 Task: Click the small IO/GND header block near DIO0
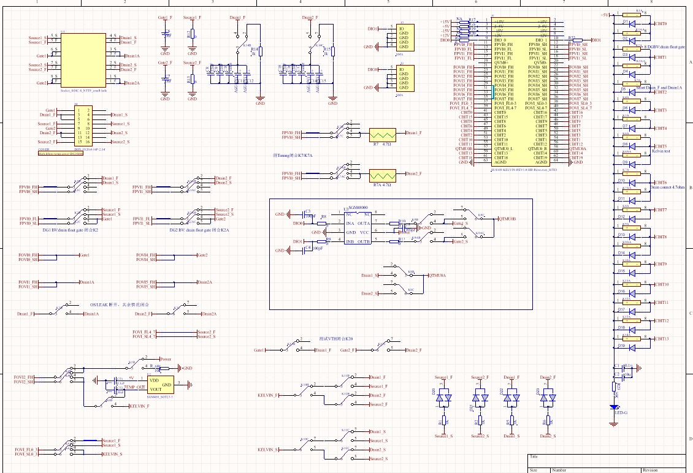(405, 78)
